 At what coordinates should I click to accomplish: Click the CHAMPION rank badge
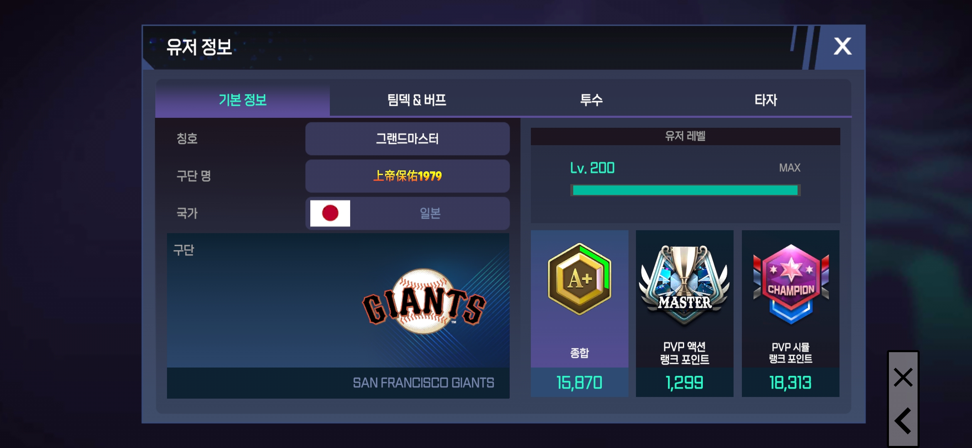click(791, 284)
